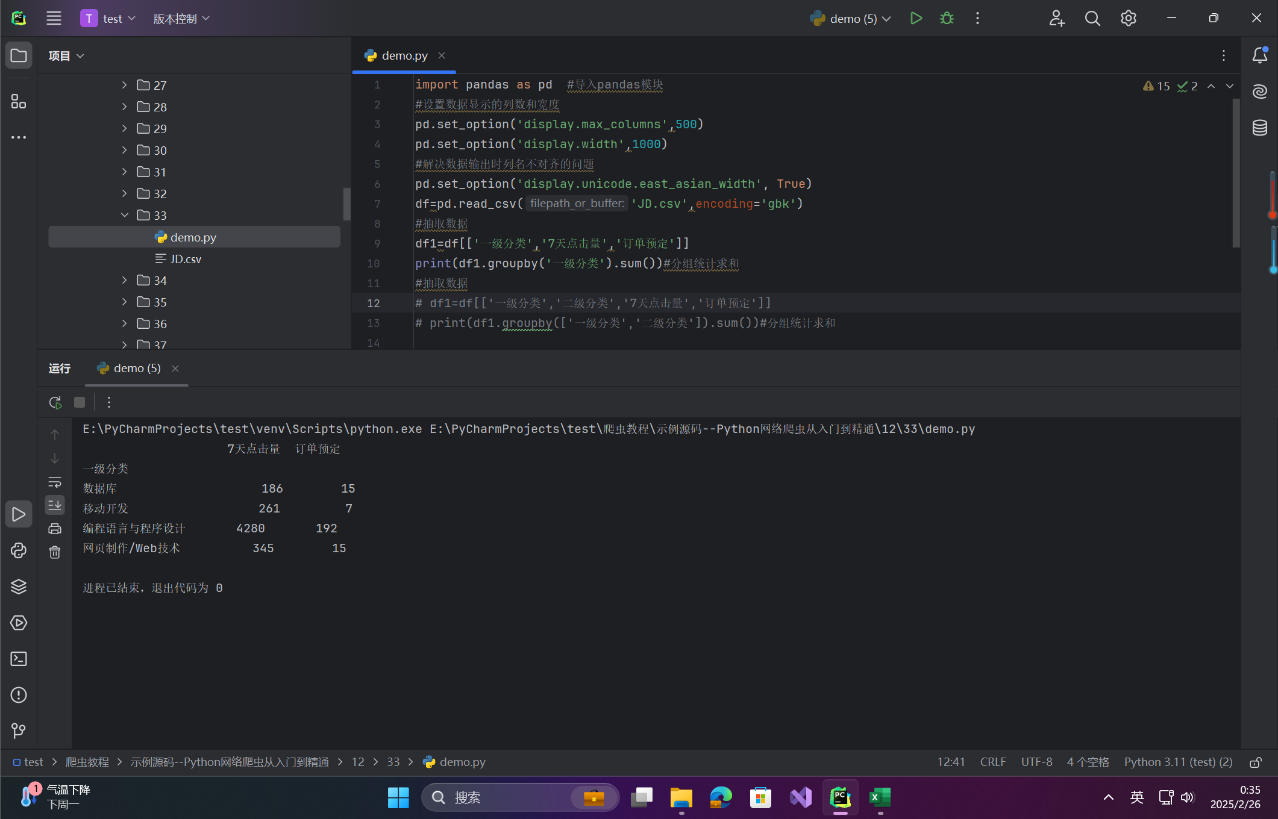Select JD.csv in project tree

click(186, 259)
